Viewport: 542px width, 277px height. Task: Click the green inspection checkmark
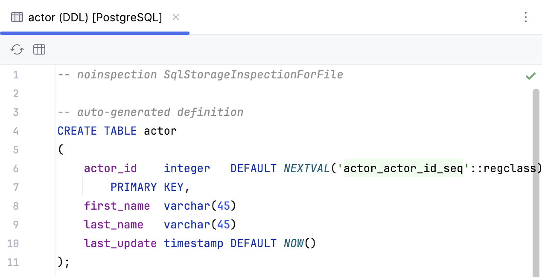(x=530, y=76)
